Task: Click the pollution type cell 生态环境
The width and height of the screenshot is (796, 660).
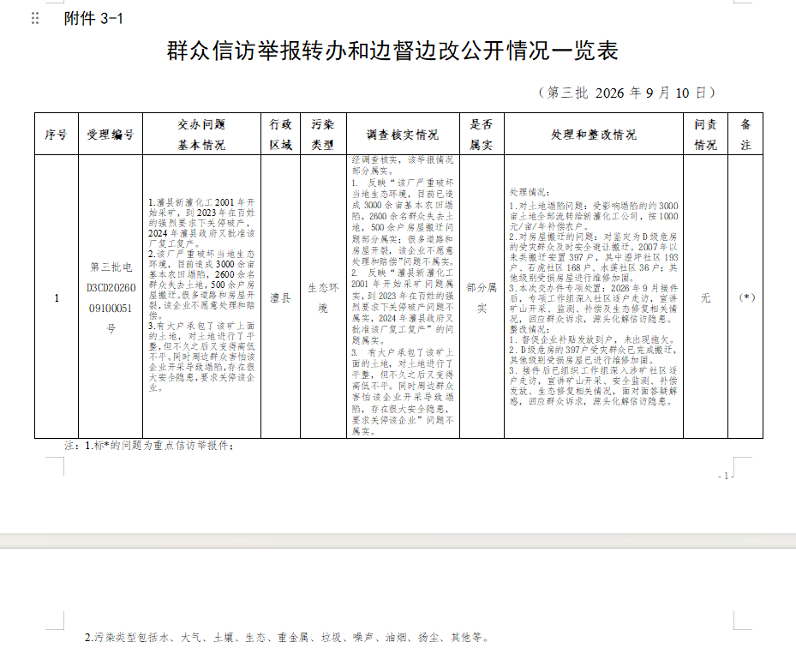Action: click(323, 297)
